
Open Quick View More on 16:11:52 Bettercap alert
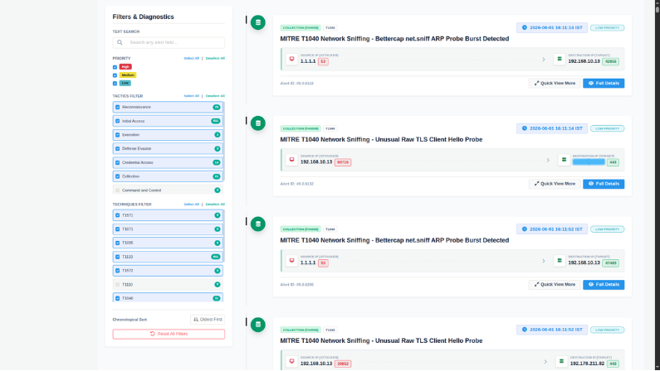(x=555, y=285)
